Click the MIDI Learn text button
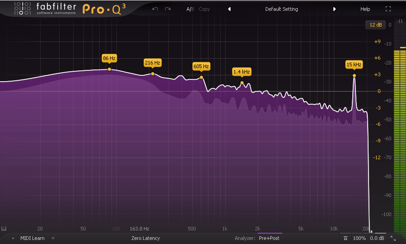 (x=32, y=238)
